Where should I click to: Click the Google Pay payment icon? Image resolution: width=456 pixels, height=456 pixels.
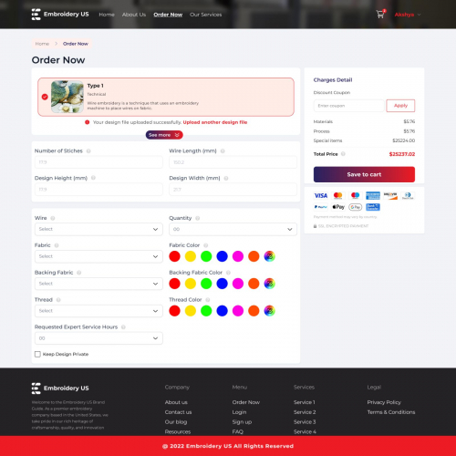(x=356, y=207)
